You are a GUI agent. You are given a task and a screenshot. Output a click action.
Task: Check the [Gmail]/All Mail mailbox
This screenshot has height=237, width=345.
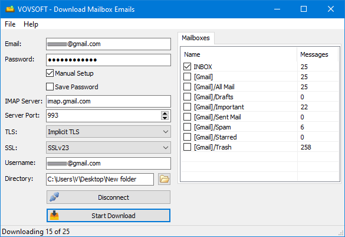[187, 87]
